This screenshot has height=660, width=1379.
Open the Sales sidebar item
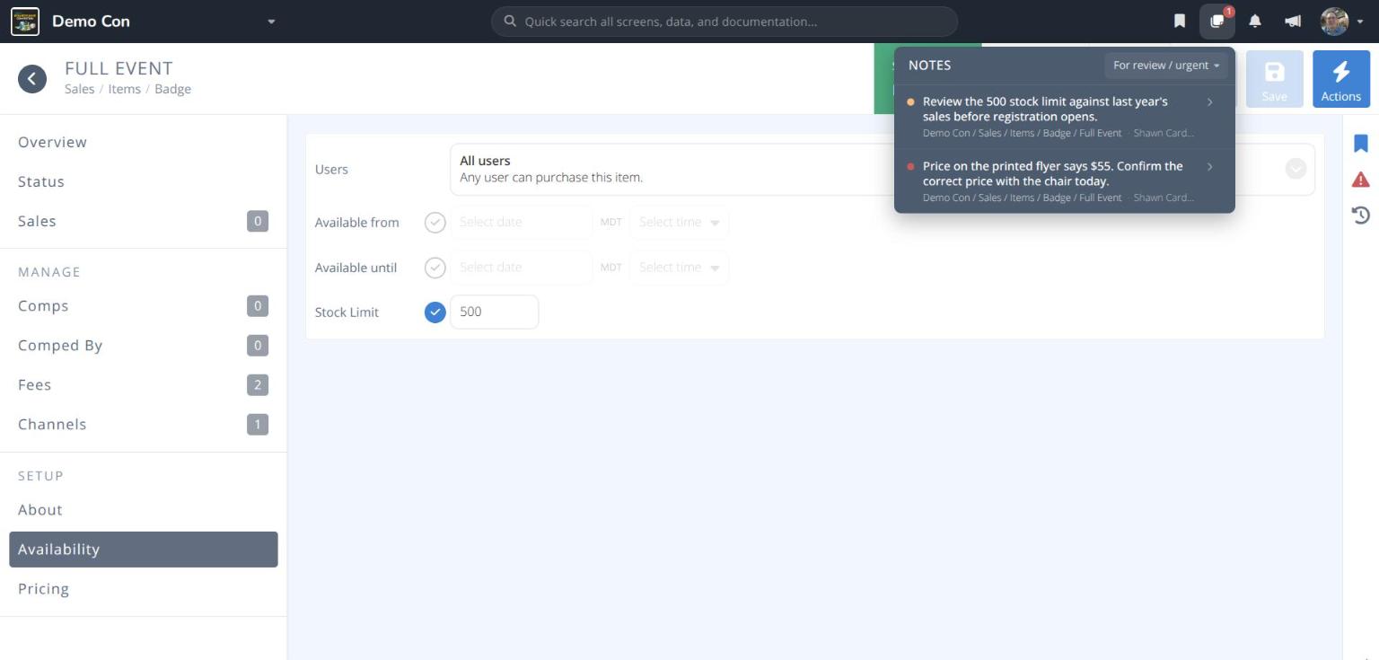(144, 221)
